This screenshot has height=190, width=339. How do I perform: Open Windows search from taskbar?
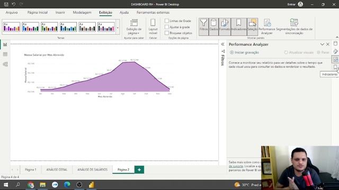tap(18, 185)
